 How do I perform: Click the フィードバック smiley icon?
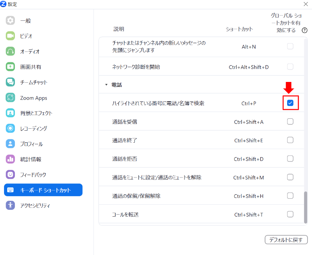point(10,175)
